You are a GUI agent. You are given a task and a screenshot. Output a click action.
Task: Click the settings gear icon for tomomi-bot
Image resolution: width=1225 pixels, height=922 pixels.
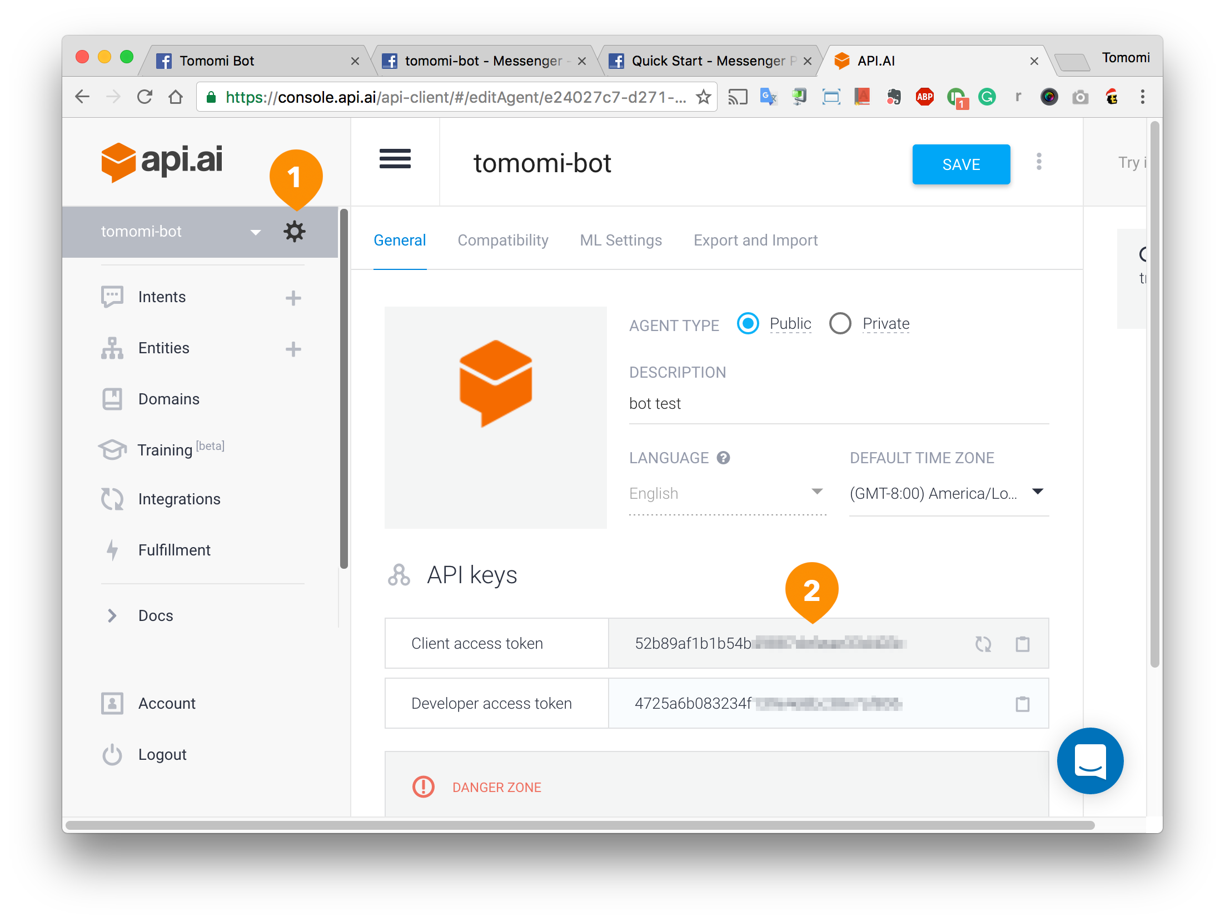295,232
